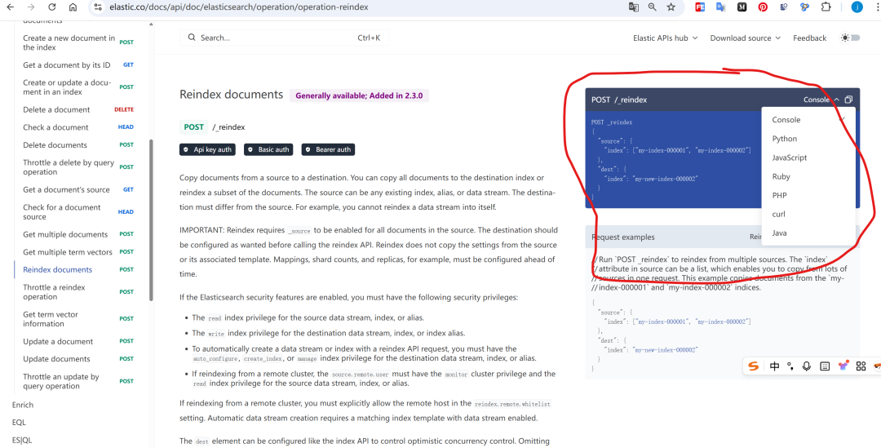Open Sogou skin shirt icon
881x448 pixels.
[843, 366]
